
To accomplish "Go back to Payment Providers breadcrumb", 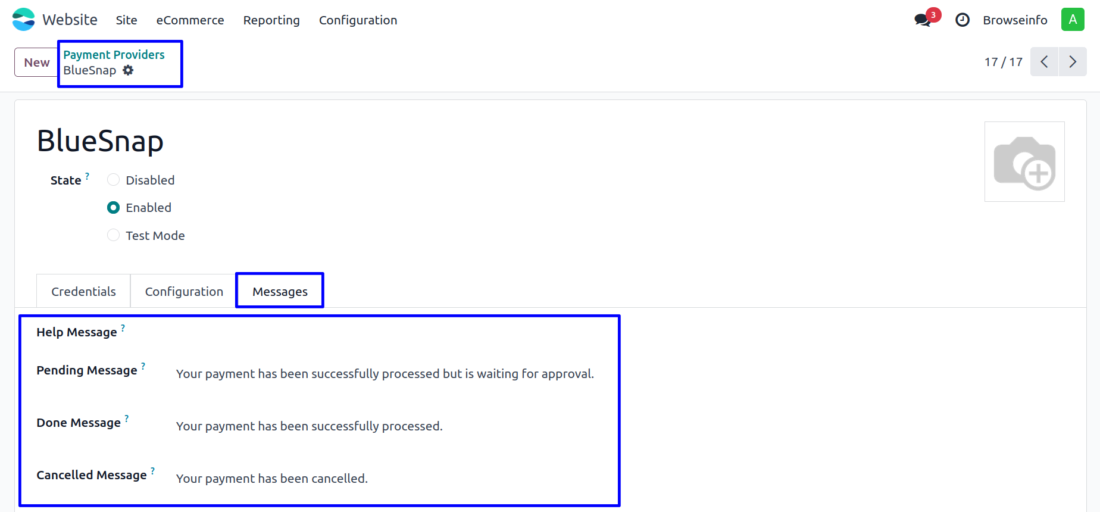I will pyautogui.click(x=114, y=55).
